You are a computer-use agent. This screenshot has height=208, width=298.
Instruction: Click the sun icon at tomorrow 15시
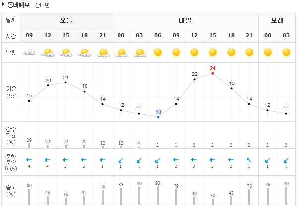pos(213,52)
